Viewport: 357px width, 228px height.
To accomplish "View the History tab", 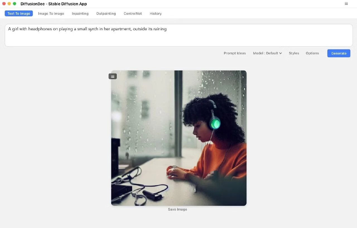I will [x=155, y=13].
